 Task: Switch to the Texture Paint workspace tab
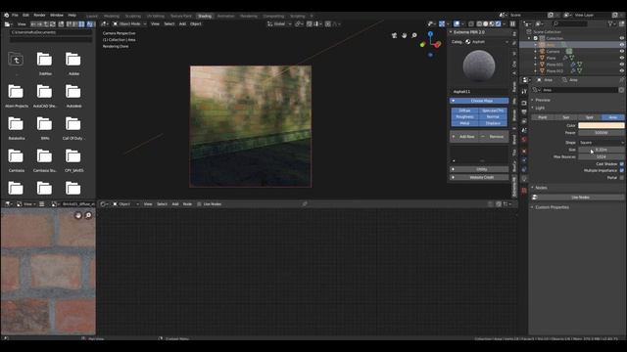click(181, 16)
